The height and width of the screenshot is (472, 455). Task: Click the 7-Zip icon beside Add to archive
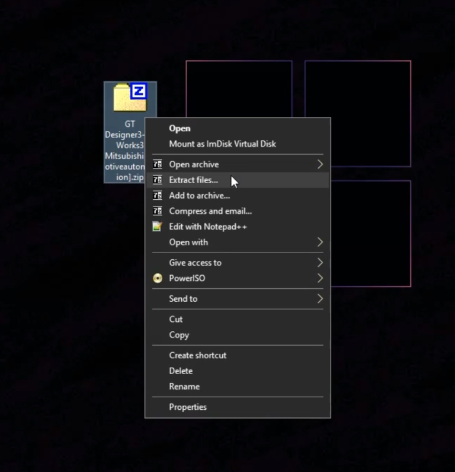[x=157, y=196]
